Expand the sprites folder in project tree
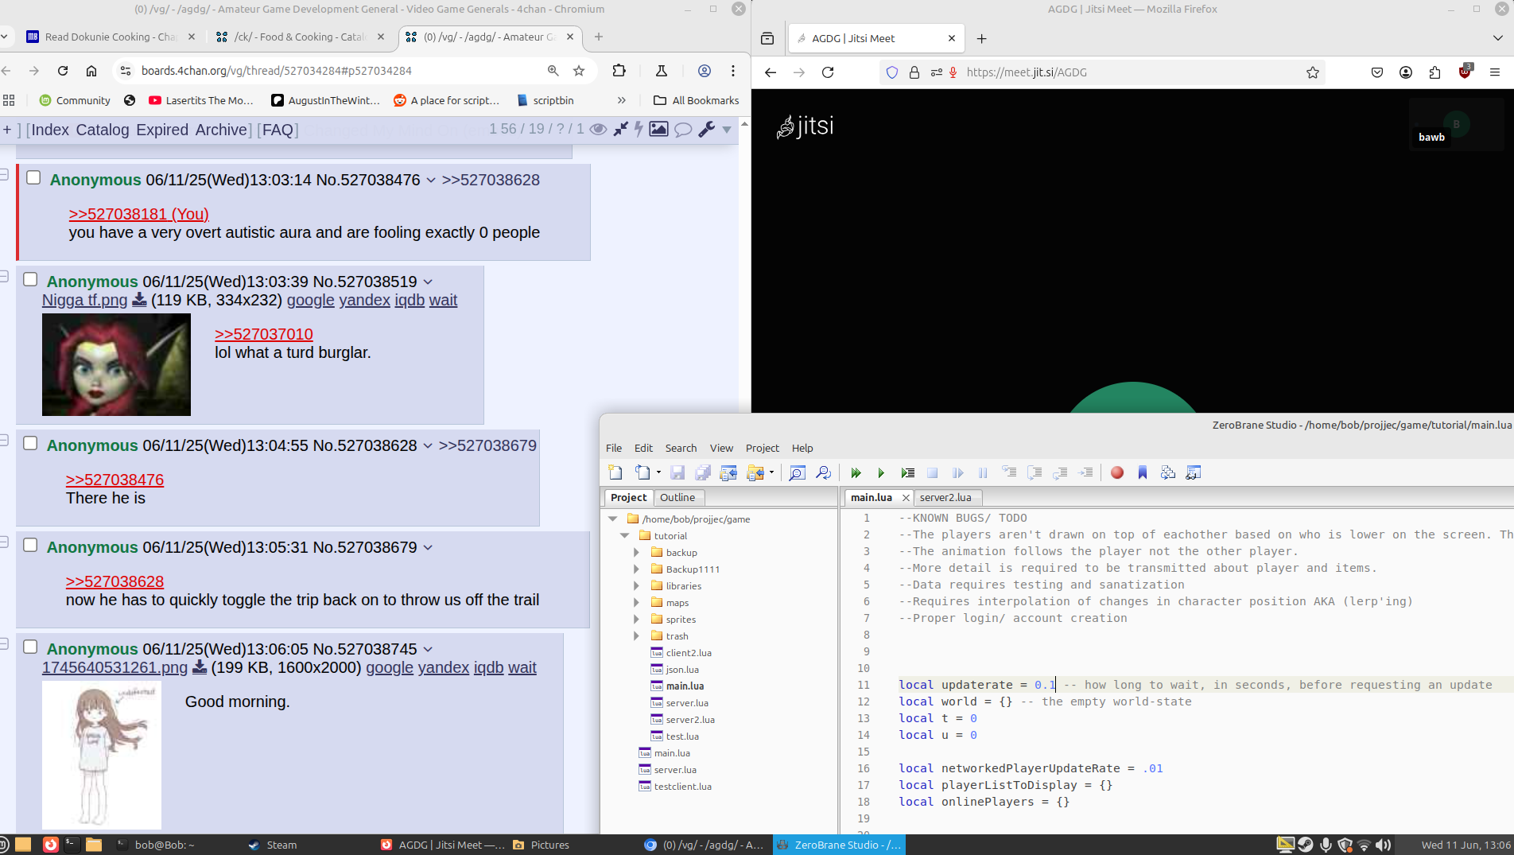1514x855 pixels. tap(636, 619)
